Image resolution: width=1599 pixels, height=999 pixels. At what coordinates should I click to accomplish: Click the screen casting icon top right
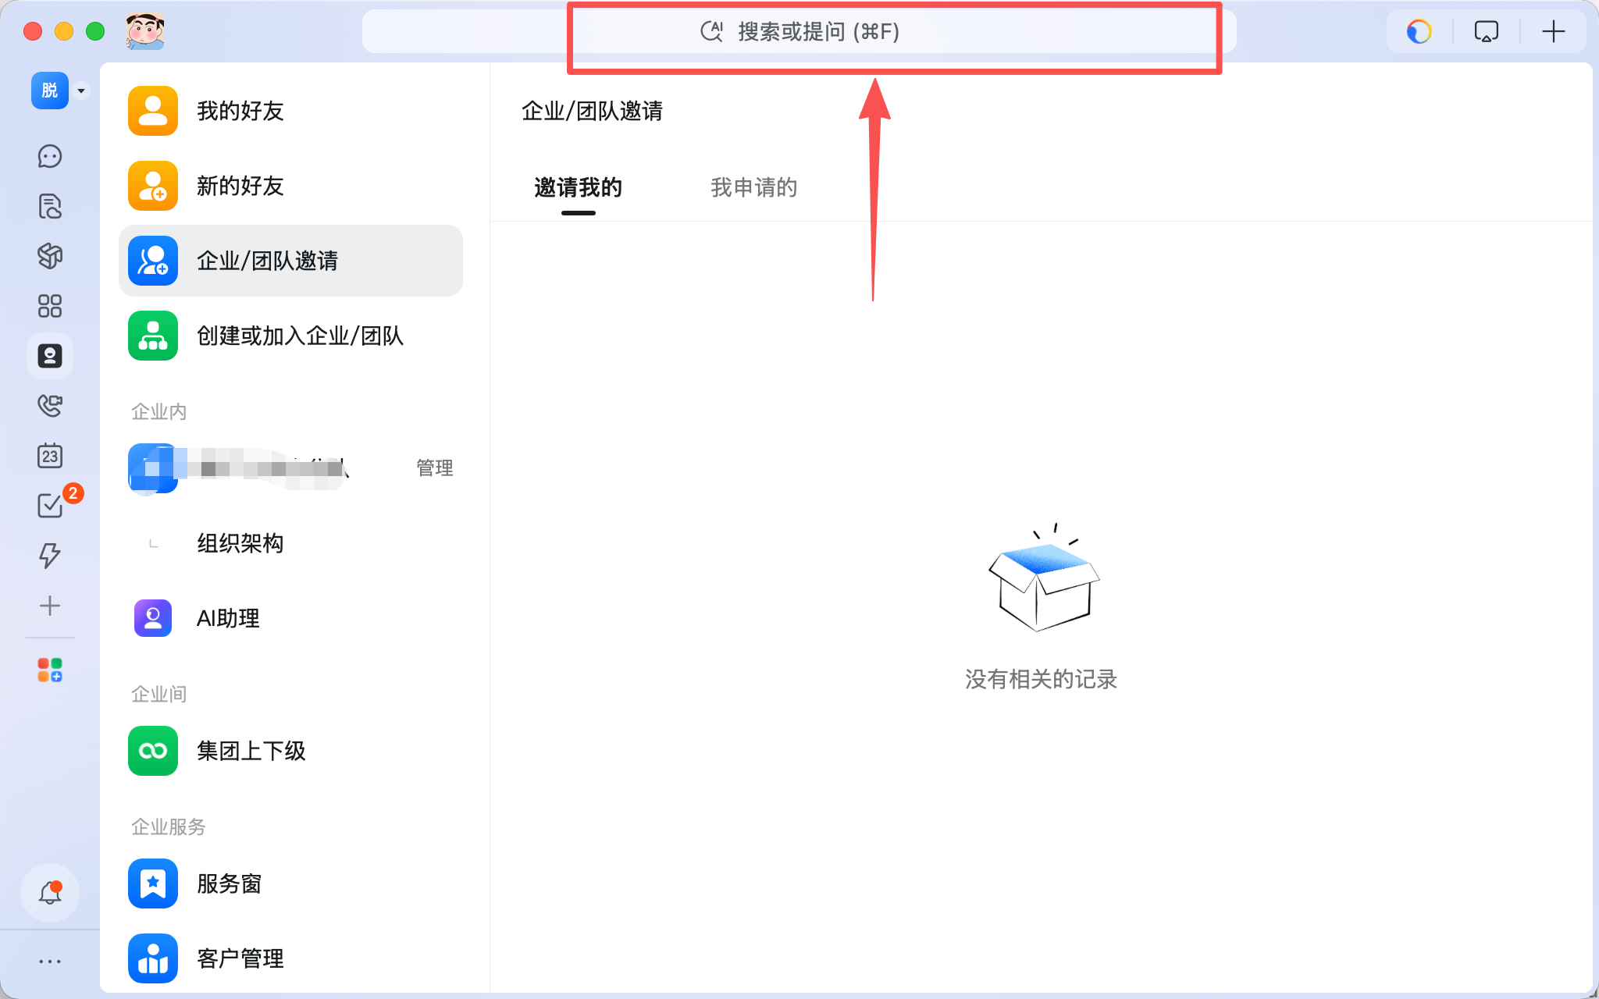(1486, 32)
